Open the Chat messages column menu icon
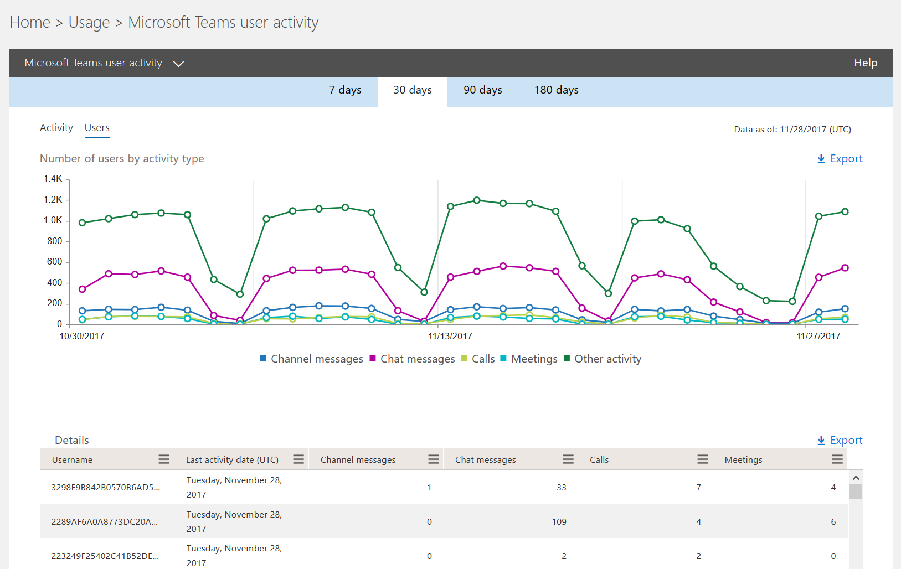This screenshot has height=569, width=901. click(568, 459)
